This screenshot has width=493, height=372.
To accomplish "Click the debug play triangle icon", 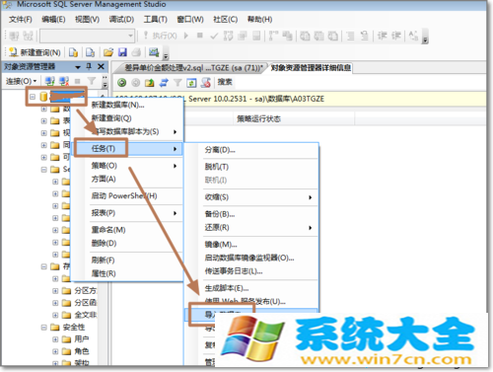I will click(186, 36).
